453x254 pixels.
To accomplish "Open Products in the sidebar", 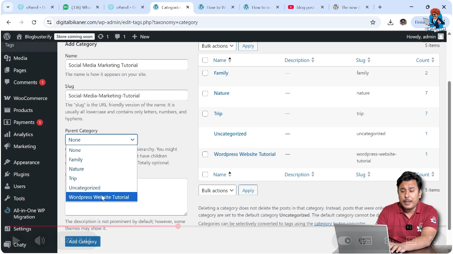I will pos(23,111).
